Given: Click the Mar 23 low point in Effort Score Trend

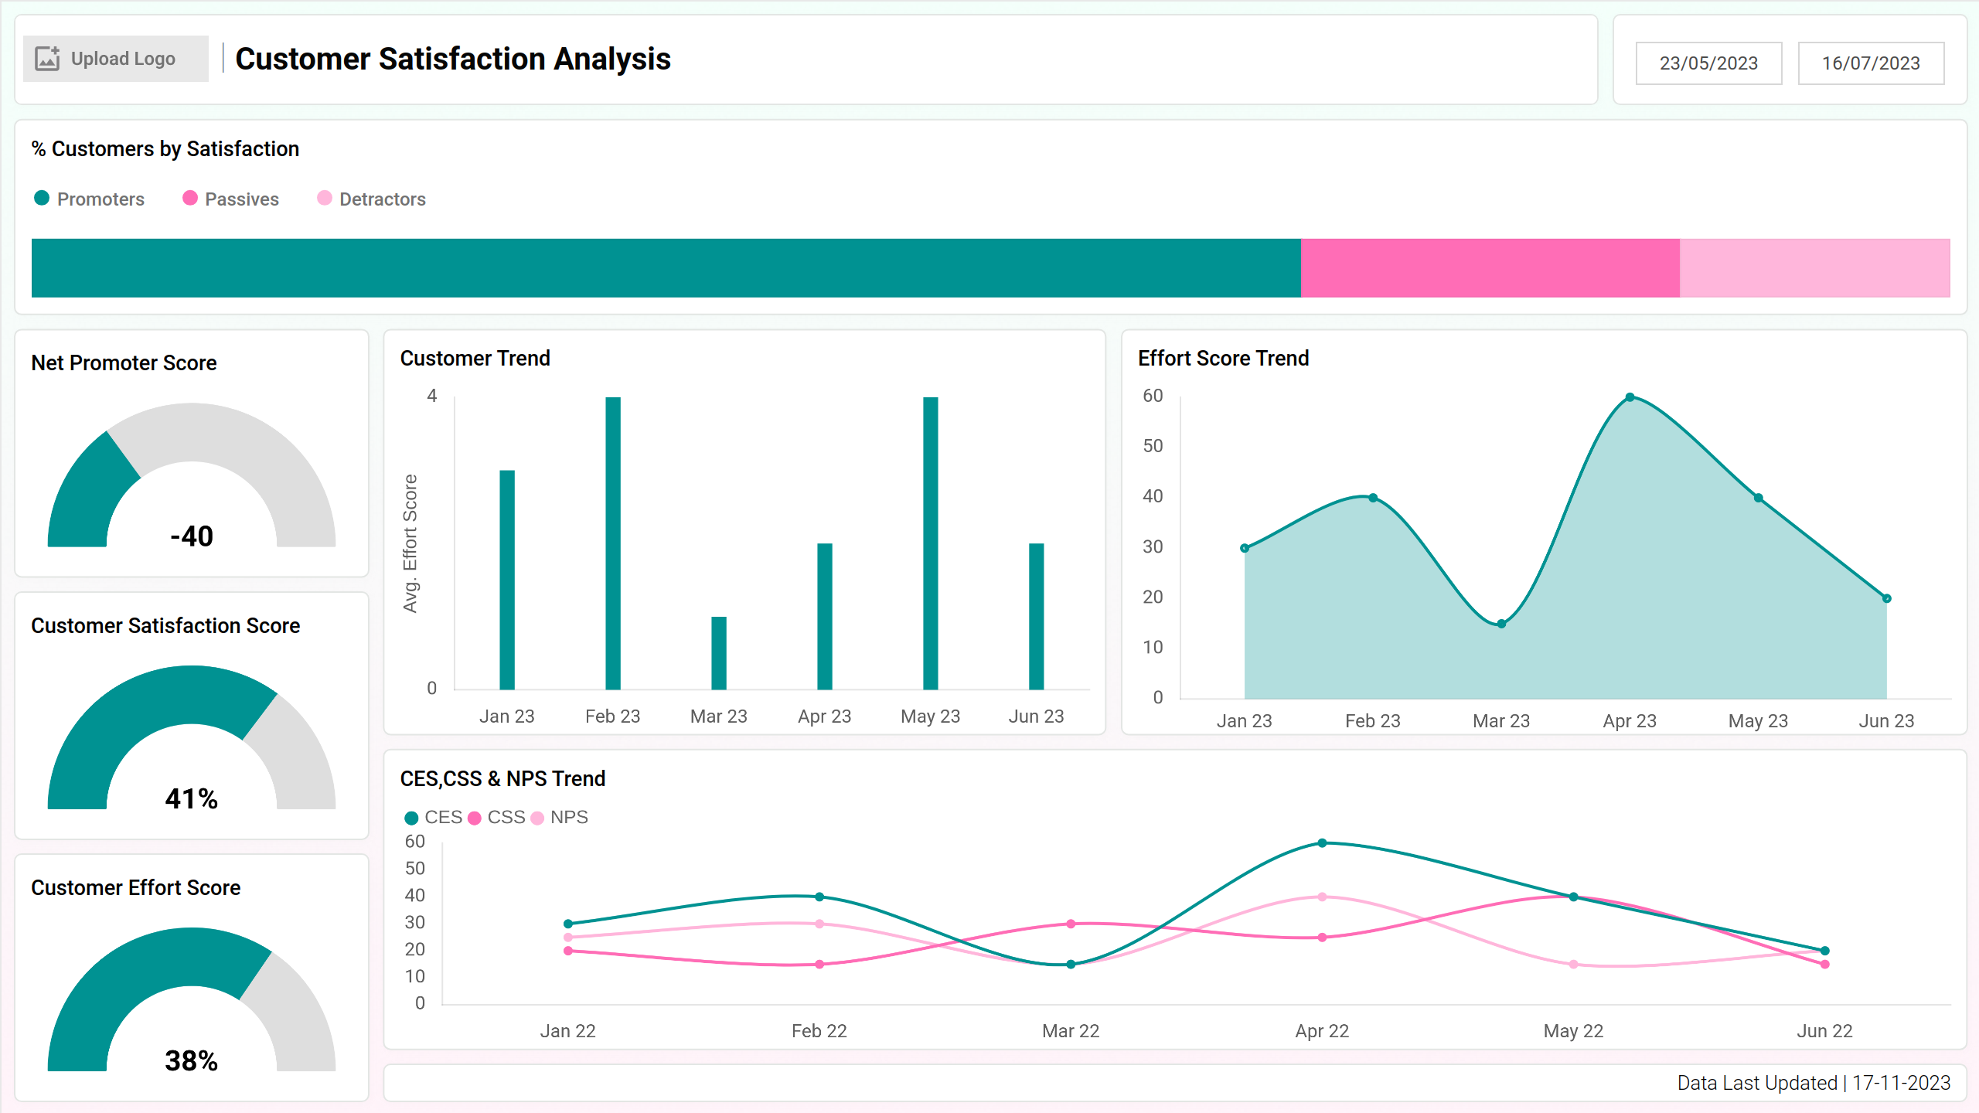Looking at the screenshot, I should [1501, 624].
